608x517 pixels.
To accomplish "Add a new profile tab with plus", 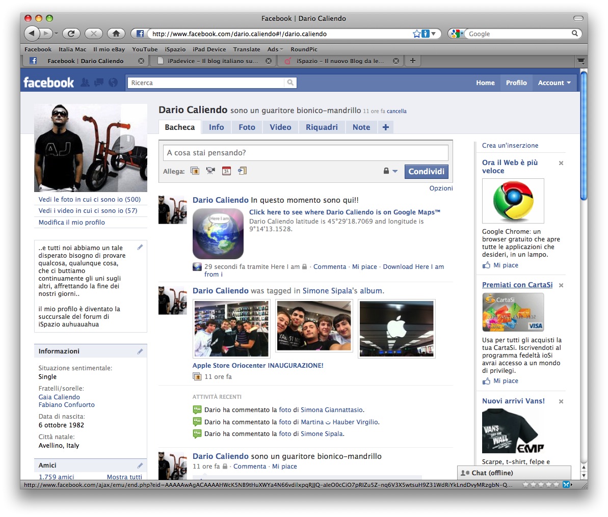I will pyautogui.click(x=385, y=127).
